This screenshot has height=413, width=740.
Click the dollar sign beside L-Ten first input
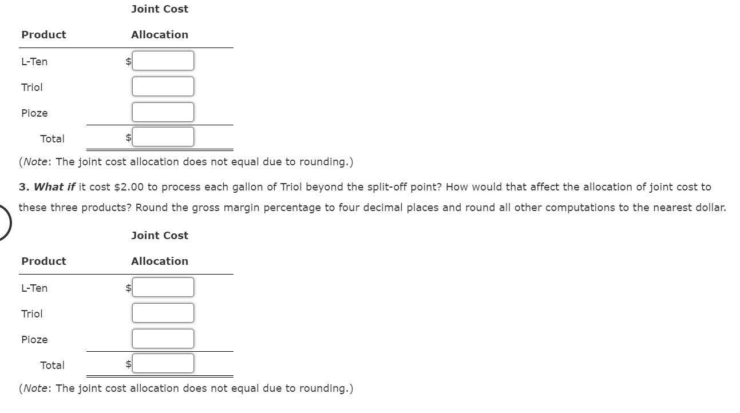[127, 61]
